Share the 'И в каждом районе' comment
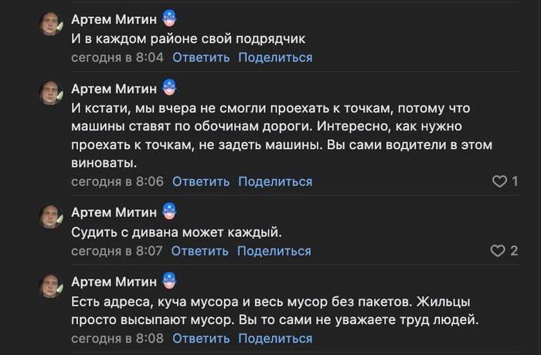Screen dimensions: 541x355 [275, 57]
